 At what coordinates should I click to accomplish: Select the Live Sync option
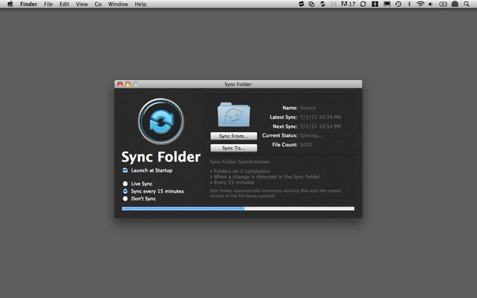(125, 184)
